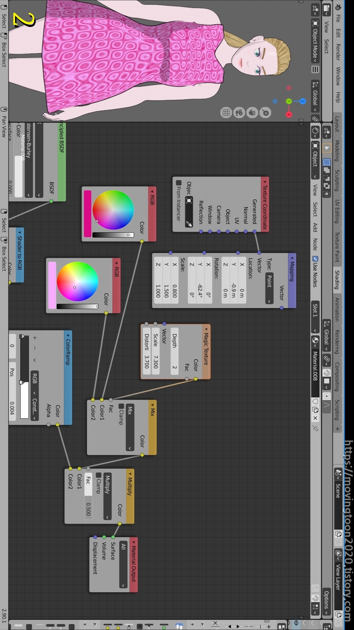Collapse the Texture Coordinate node
The width and height of the screenshot is (354, 630).
265,181
